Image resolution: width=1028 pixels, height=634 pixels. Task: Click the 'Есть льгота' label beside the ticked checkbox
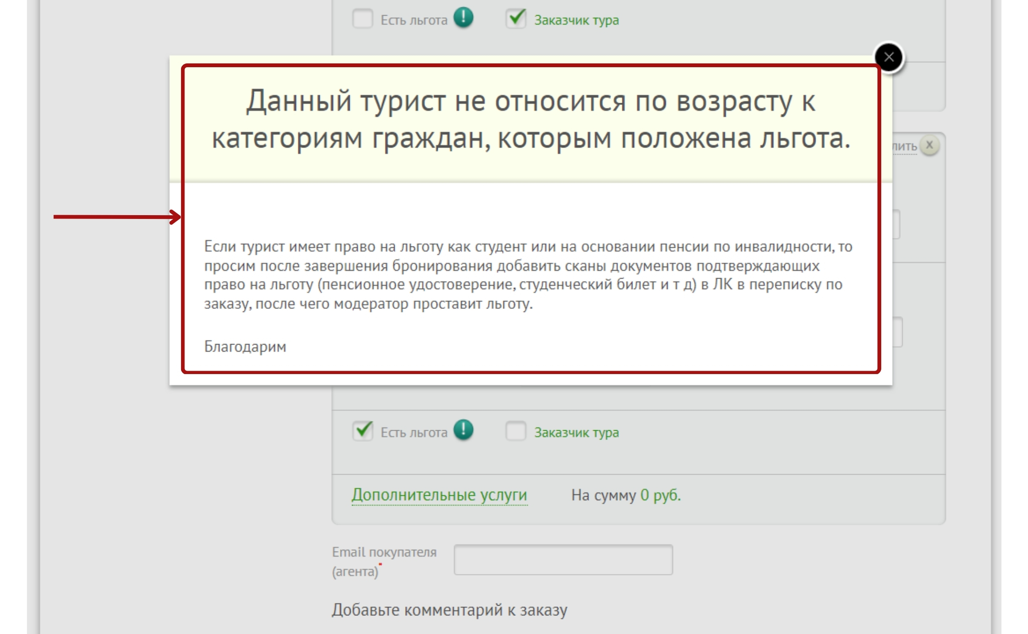(x=413, y=433)
